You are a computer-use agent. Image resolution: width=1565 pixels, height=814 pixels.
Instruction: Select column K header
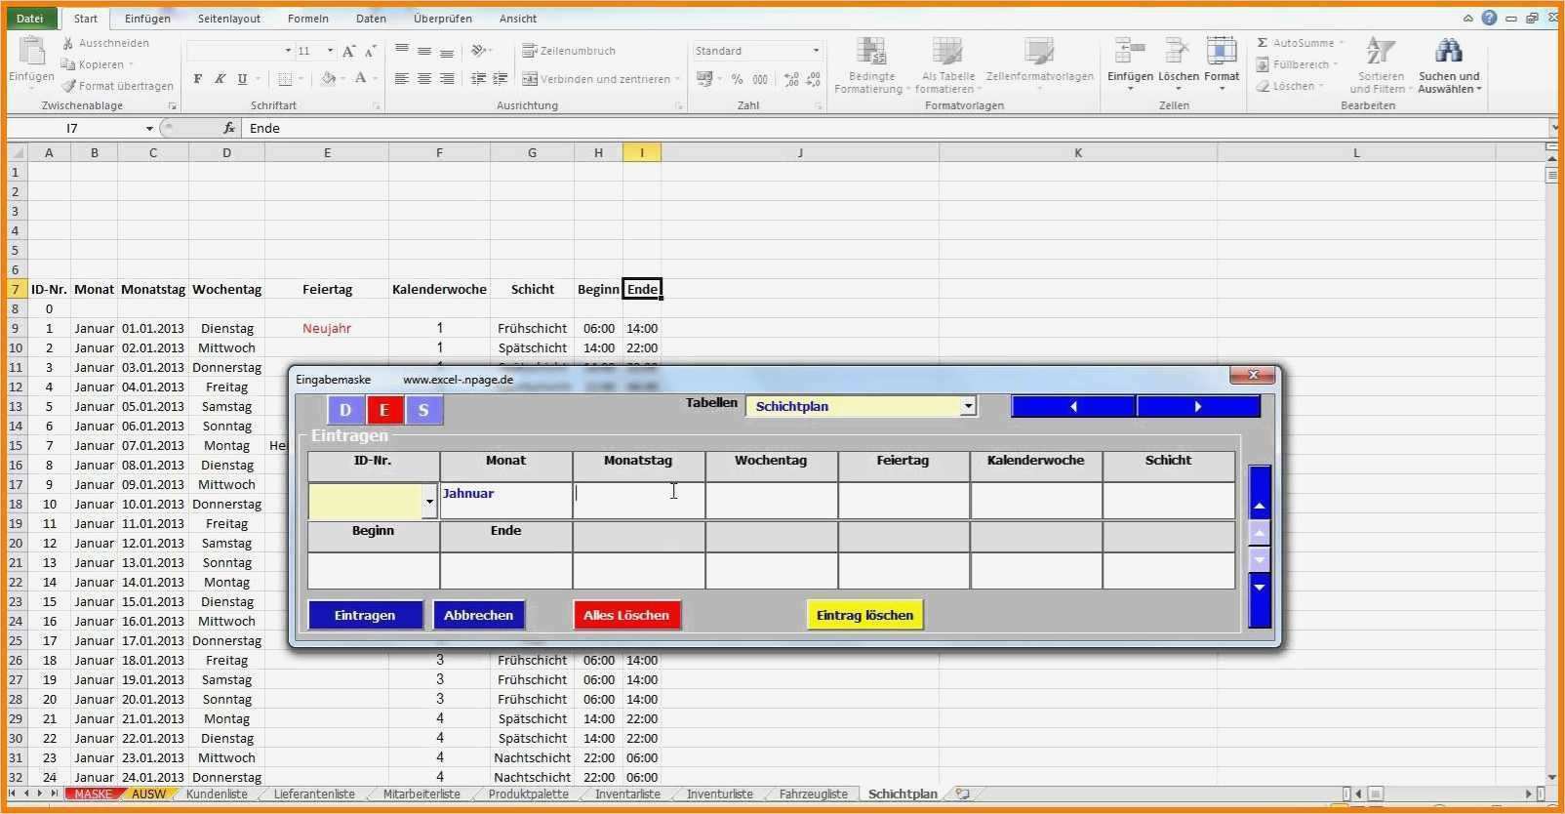1078,152
